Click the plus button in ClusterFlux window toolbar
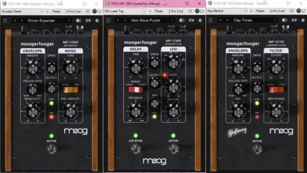Image resolution: width=307 pixels, height=173 pixels. pos(150,11)
